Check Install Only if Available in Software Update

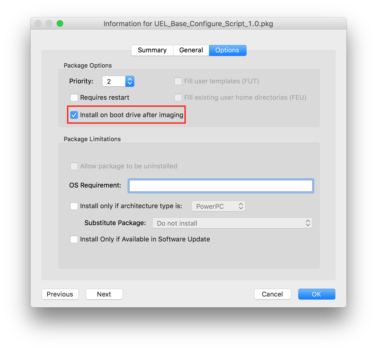pos(74,239)
